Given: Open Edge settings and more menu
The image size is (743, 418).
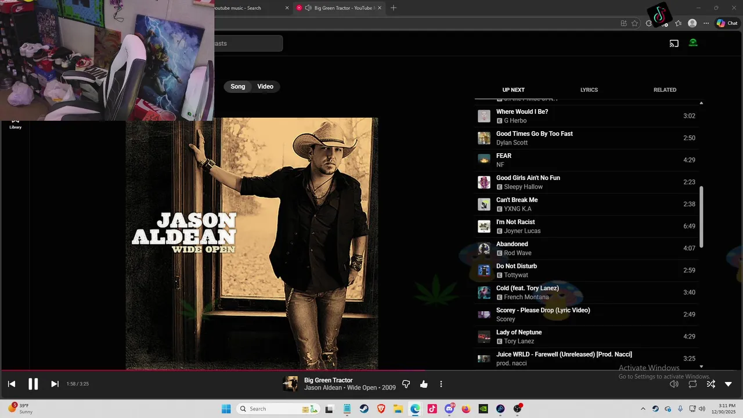Looking at the screenshot, I should pos(706,23).
